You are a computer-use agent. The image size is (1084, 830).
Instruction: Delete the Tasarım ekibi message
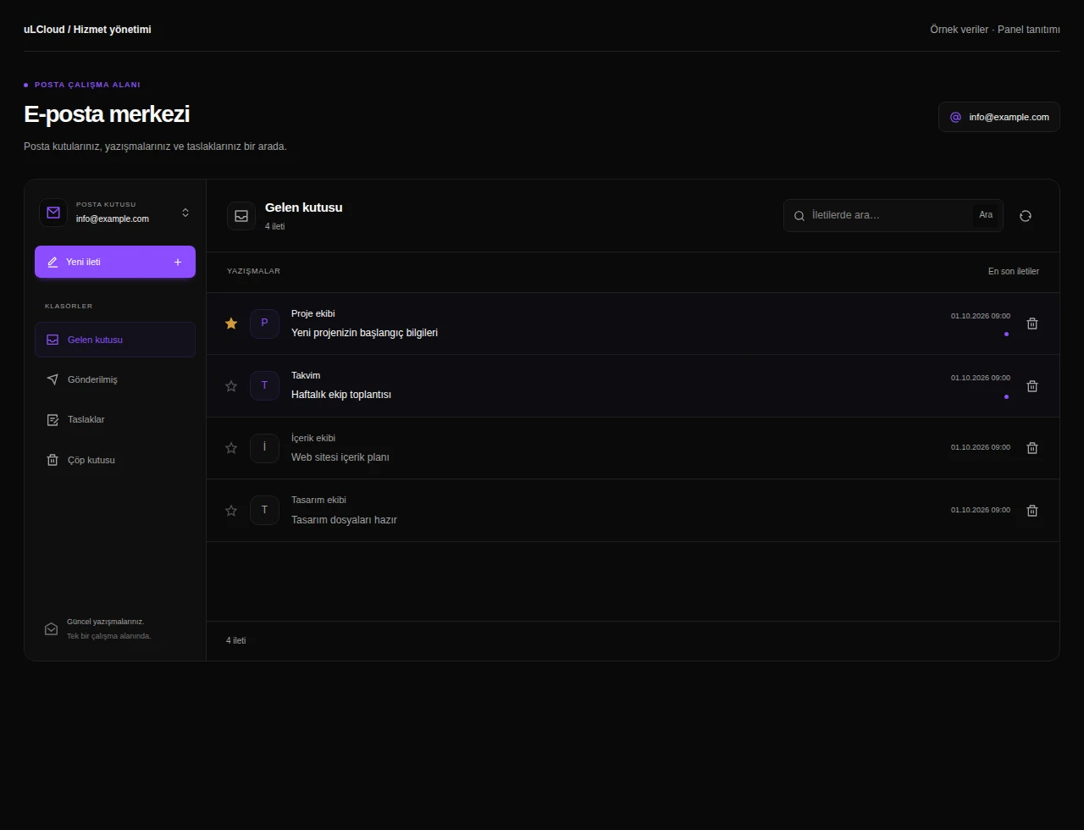(x=1031, y=511)
